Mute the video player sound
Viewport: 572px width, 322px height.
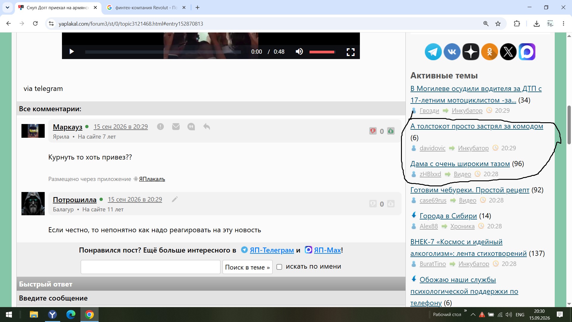[x=299, y=52]
